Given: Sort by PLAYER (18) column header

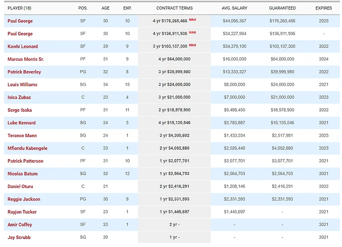Looking at the screenshot, I should pos(19,8).
